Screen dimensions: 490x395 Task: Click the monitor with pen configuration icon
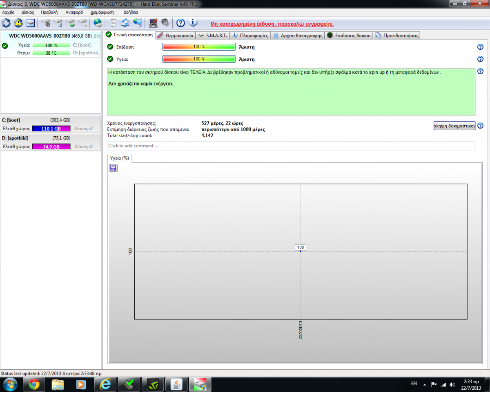click(x=153, y=23)
